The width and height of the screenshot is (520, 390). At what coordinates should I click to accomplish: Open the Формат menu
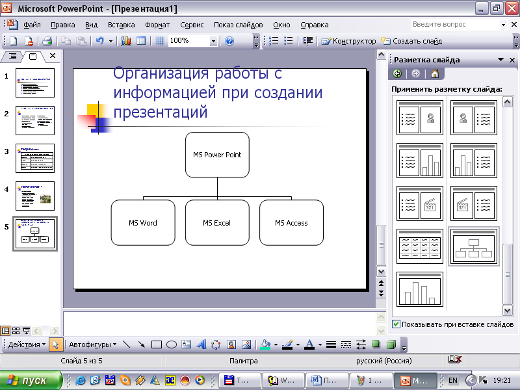coord(157,25)
